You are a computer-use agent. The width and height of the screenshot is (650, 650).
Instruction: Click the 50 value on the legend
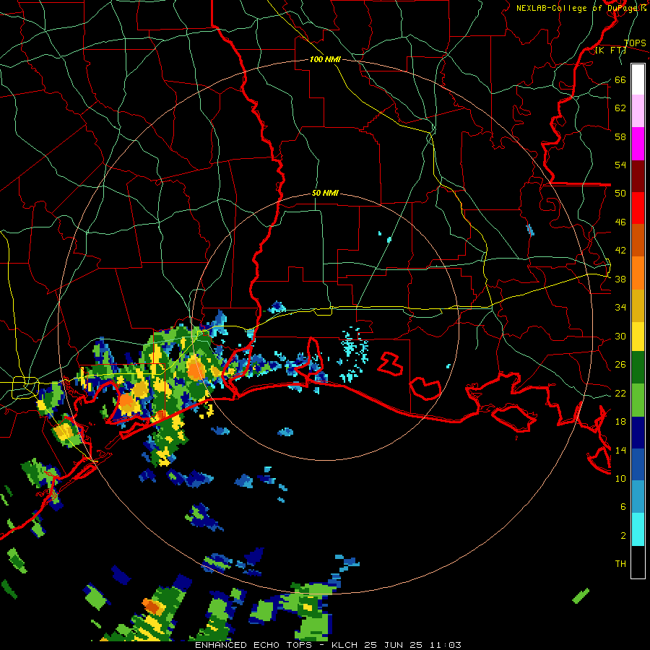point(620,194)
